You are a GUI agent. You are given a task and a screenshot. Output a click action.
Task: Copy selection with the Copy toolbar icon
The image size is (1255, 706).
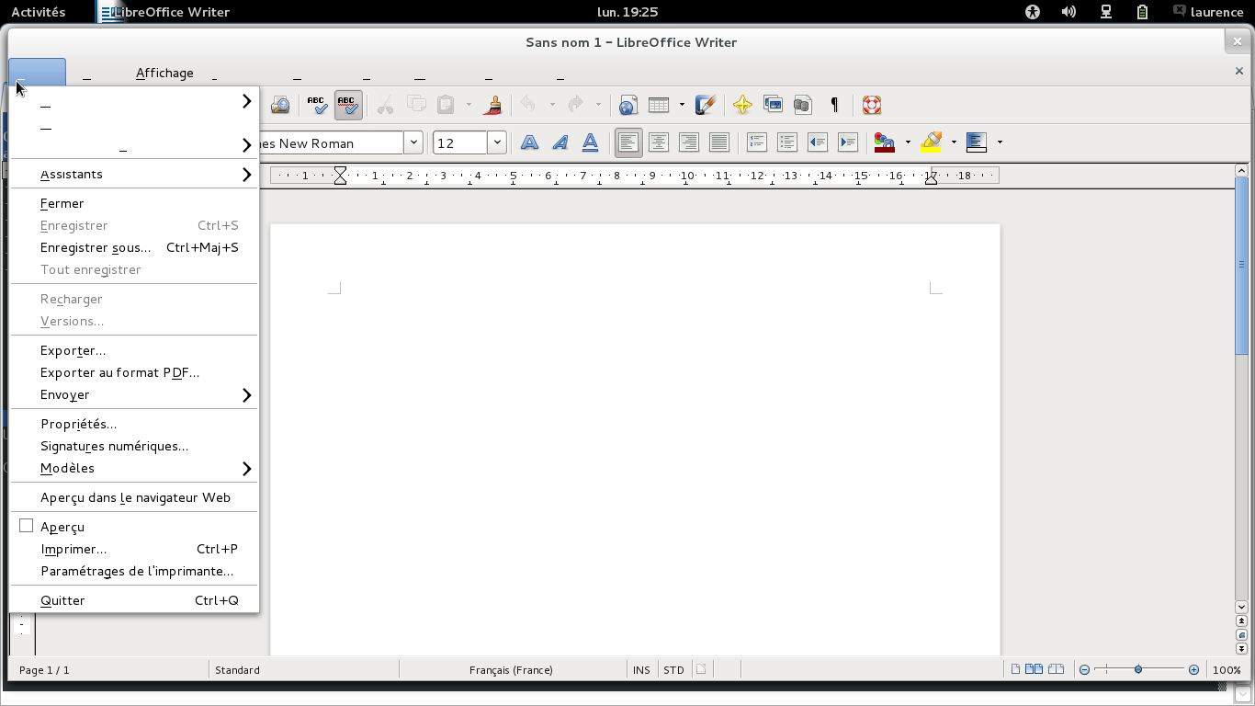coord(416,105)
